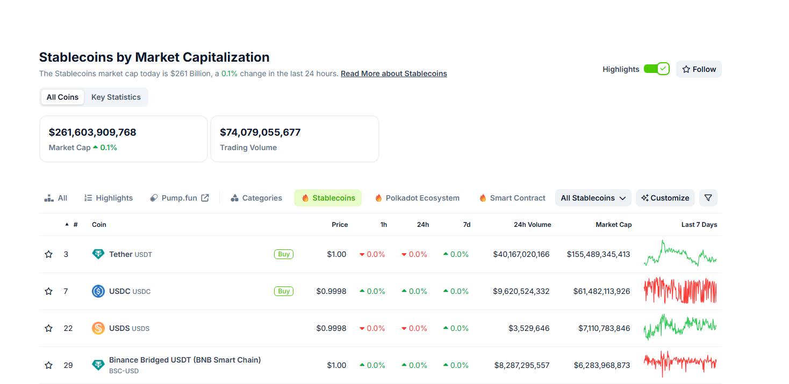Click the Follow button
The width and height of the screenshot is (789, 384).
(698, 69)
